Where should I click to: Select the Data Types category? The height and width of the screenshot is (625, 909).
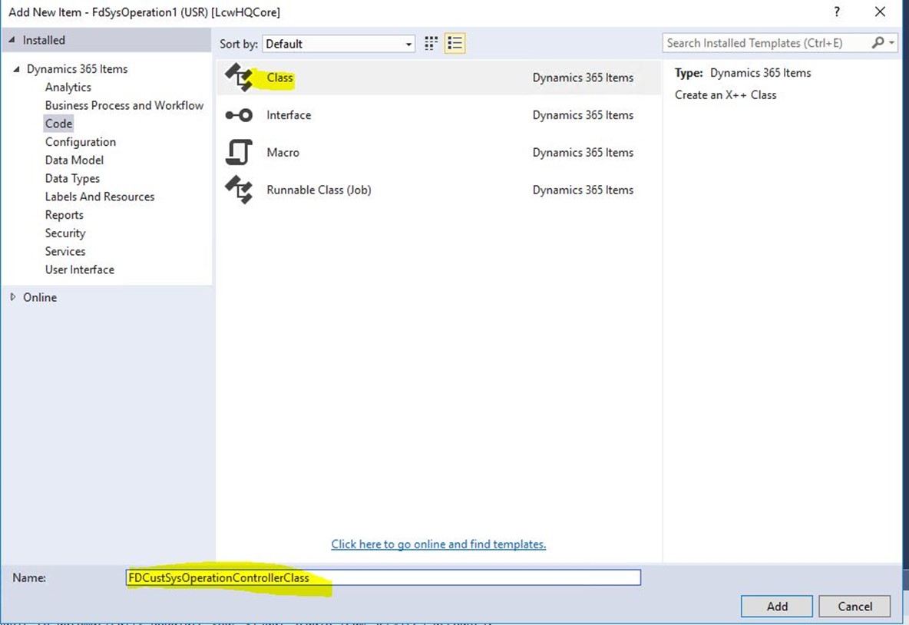(72, 179)
